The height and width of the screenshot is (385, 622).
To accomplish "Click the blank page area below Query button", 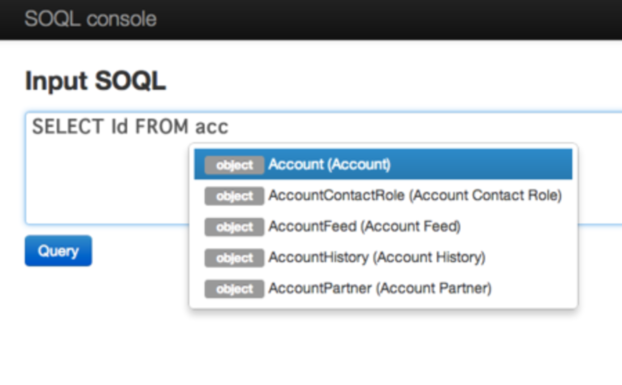I will tap(96, 325).
